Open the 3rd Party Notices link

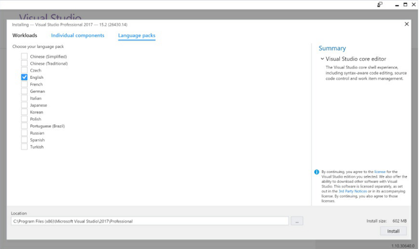pyautogui.click(x=352, y=191)
